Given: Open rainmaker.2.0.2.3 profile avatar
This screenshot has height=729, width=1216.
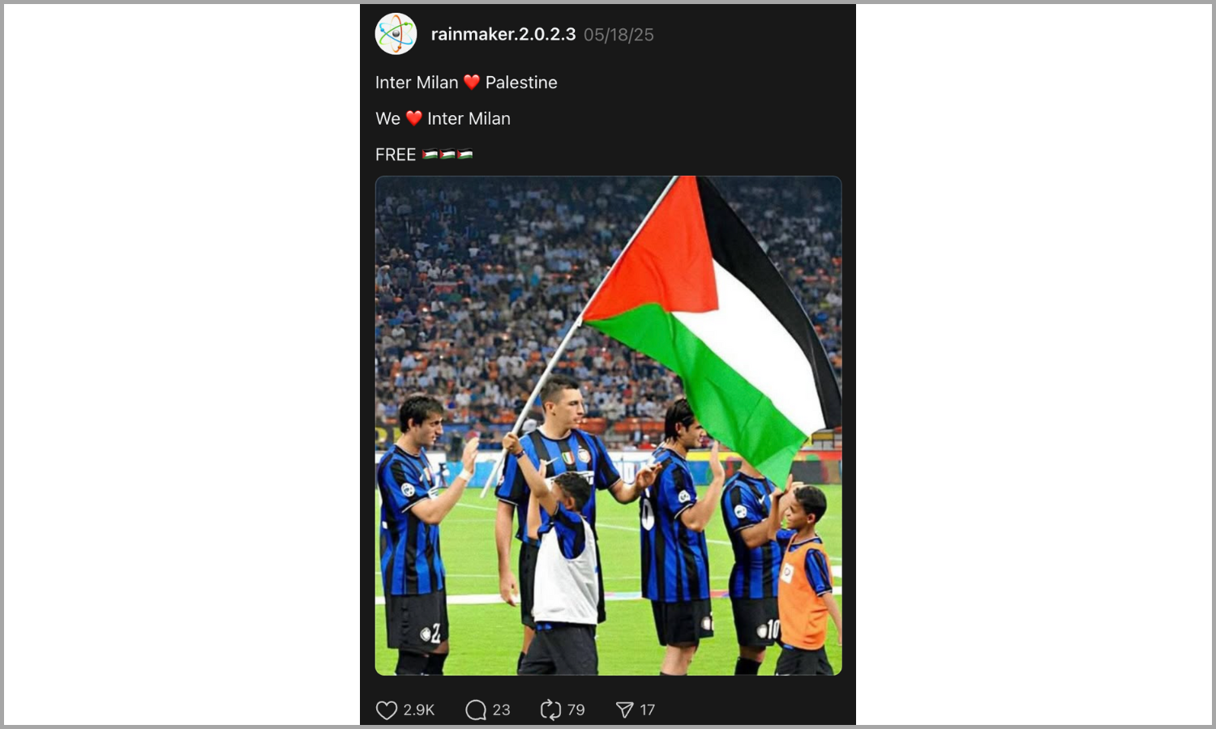Looking at the screenshot, I should pyautogui.click(x=396, y=34).
